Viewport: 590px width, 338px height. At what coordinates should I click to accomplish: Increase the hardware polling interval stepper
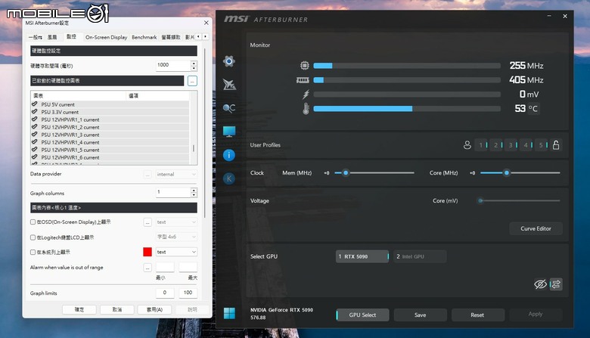coord(194,63)
